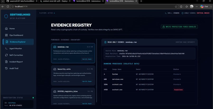213x109 pixels.
Task: Click the drive icon beside Security.evtx
Action: [x=55, y=69]
